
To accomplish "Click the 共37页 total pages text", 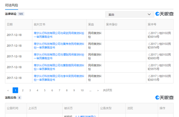I will 107,90.
